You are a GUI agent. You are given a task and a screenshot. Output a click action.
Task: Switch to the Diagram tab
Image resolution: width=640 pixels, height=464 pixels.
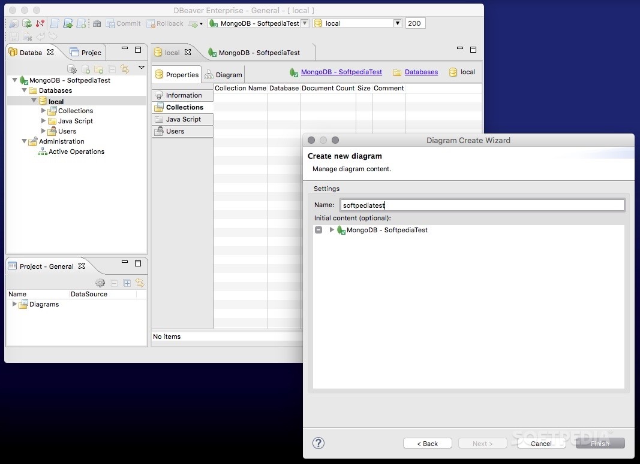[x=229, y=74]
